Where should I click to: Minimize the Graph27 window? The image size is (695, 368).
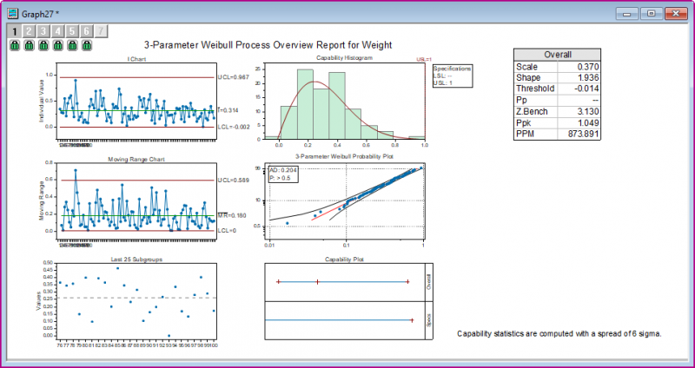tap(629, 13)
